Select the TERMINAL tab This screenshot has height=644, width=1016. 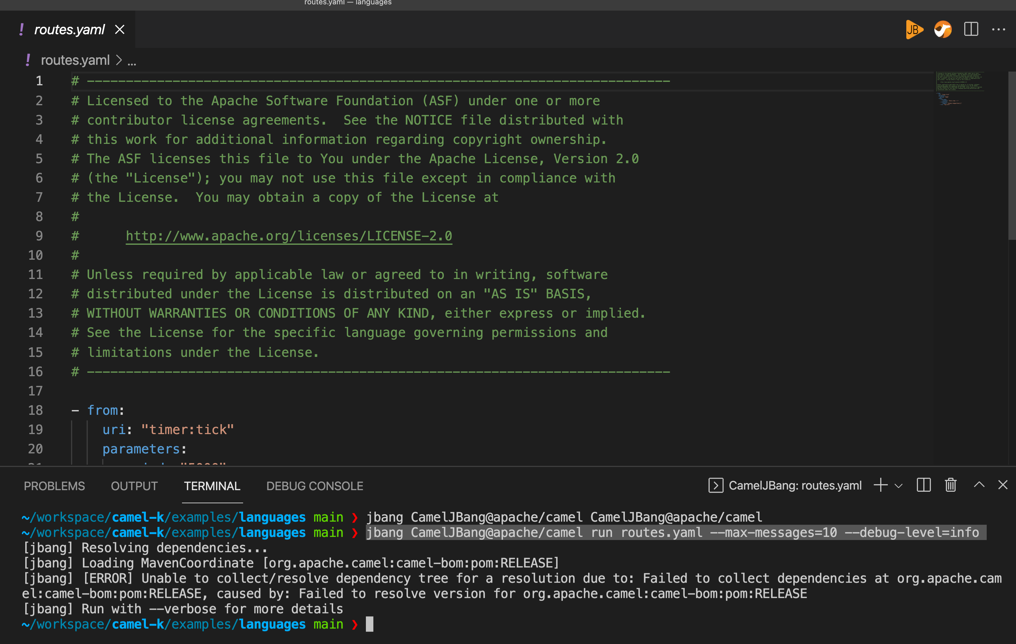coord(212,485)
